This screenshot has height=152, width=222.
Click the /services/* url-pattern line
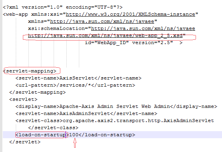[x=75, y=85]
